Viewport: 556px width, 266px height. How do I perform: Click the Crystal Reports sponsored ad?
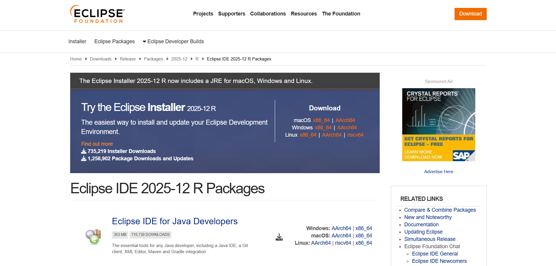click(x=438, y=125)
